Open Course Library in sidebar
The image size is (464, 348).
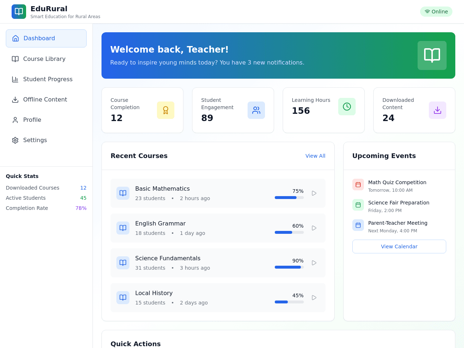[x=46, y=59]
